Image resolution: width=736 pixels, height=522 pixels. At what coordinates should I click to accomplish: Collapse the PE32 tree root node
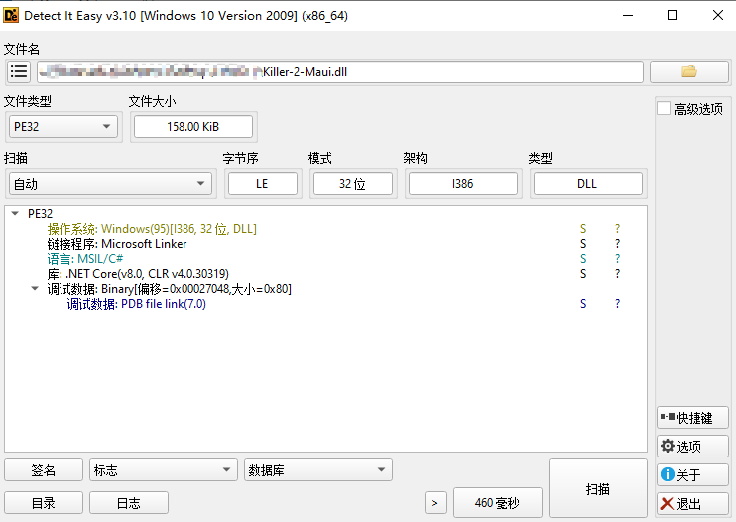click(15, 214)
